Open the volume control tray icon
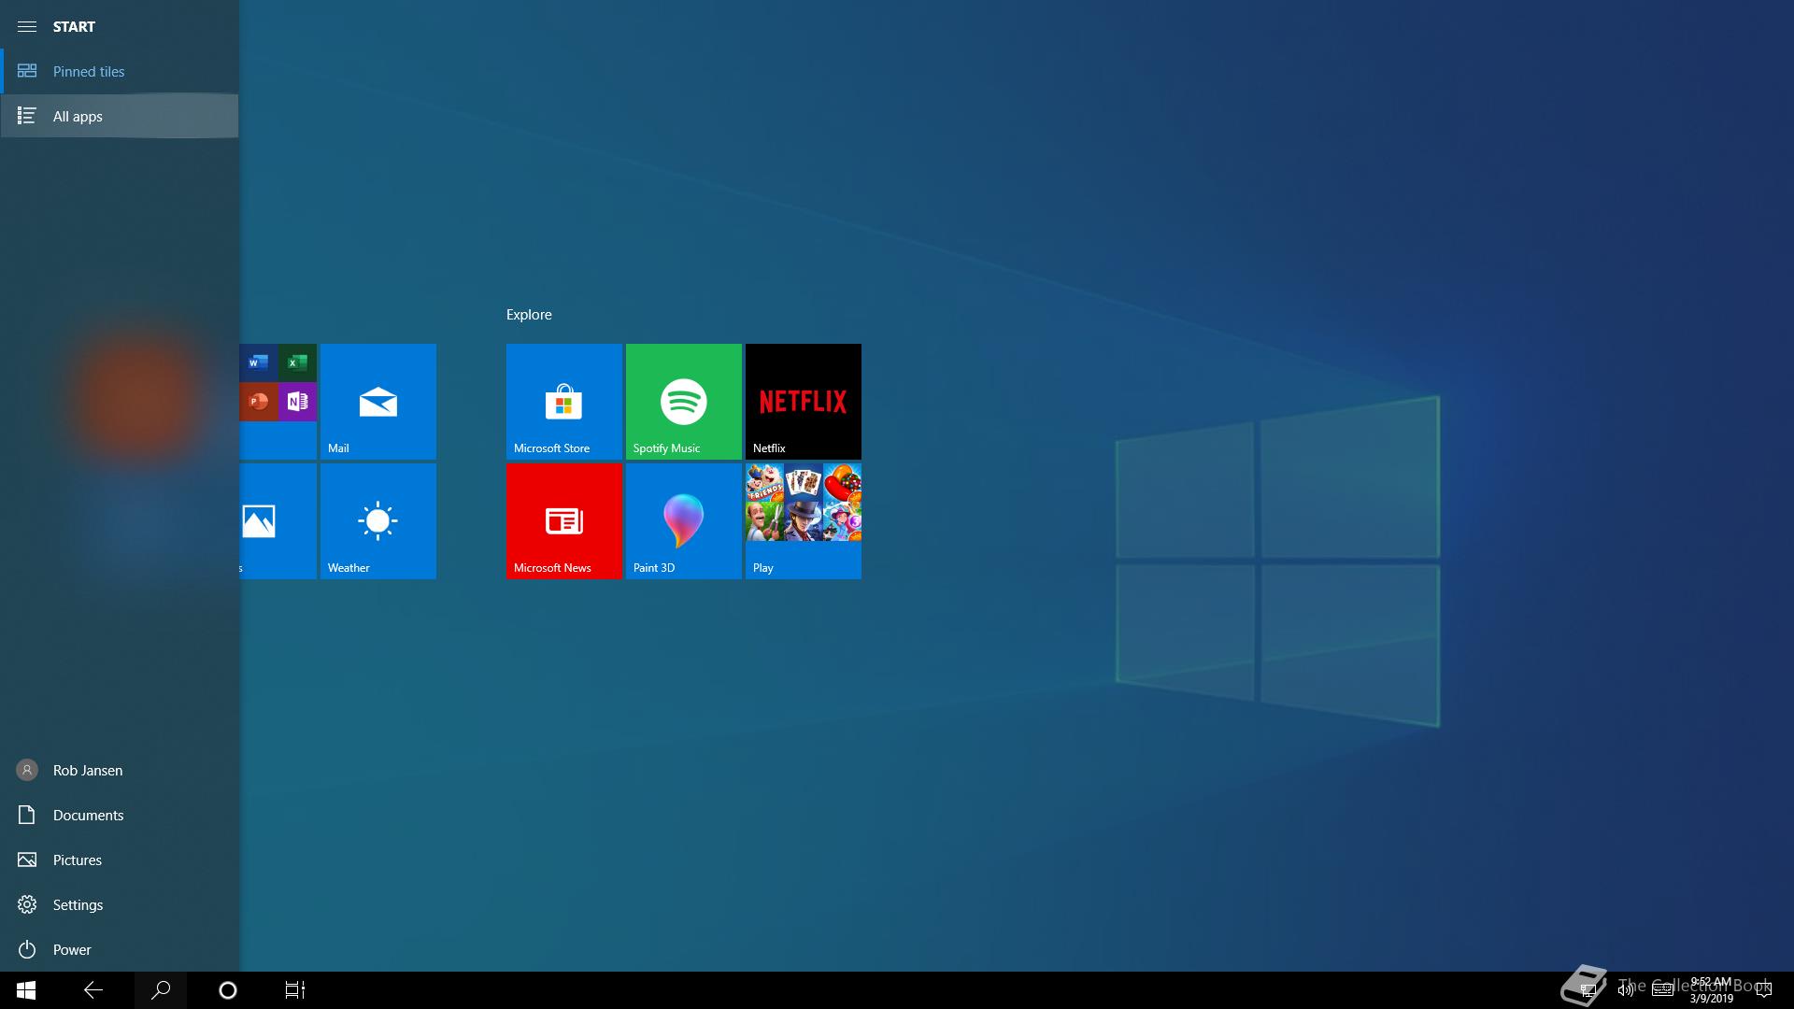 (x=1626, y=990)
